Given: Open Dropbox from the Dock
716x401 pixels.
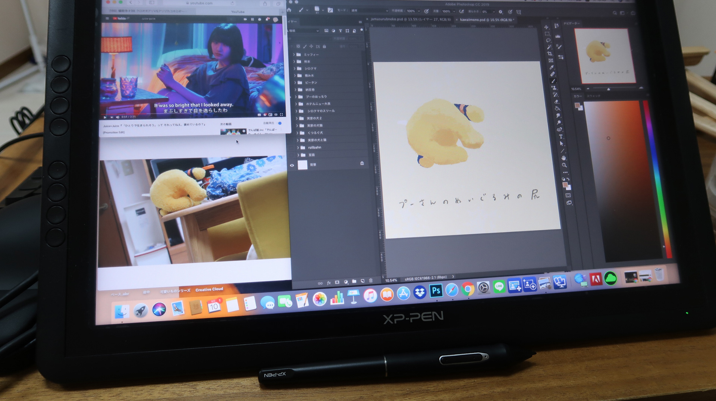Looking at the screenshot, I should pyautogui.click(x=420, y=292).
